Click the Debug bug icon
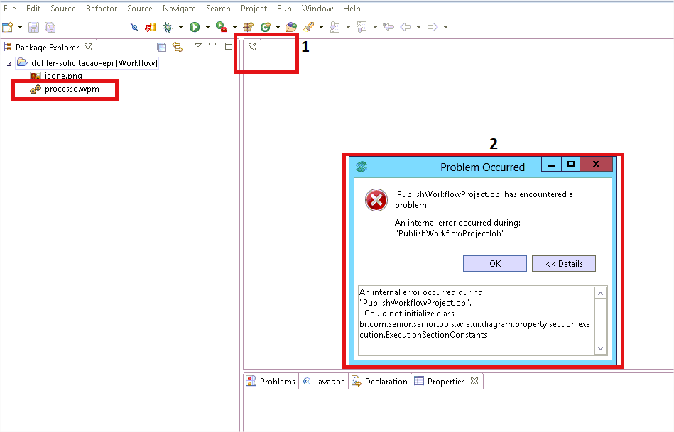The image size is (674, 432). click(168, 27)
